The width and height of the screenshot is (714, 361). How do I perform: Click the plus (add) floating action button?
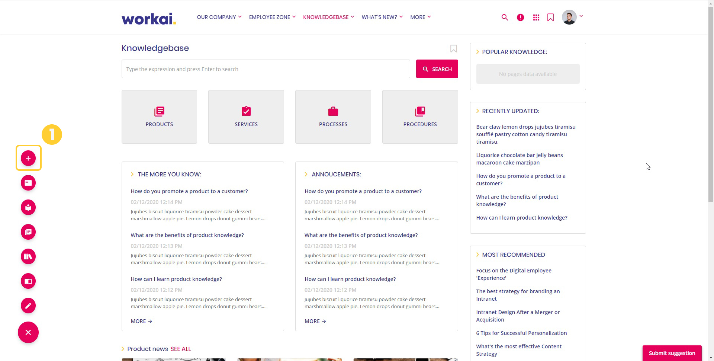tap(28, 158)
